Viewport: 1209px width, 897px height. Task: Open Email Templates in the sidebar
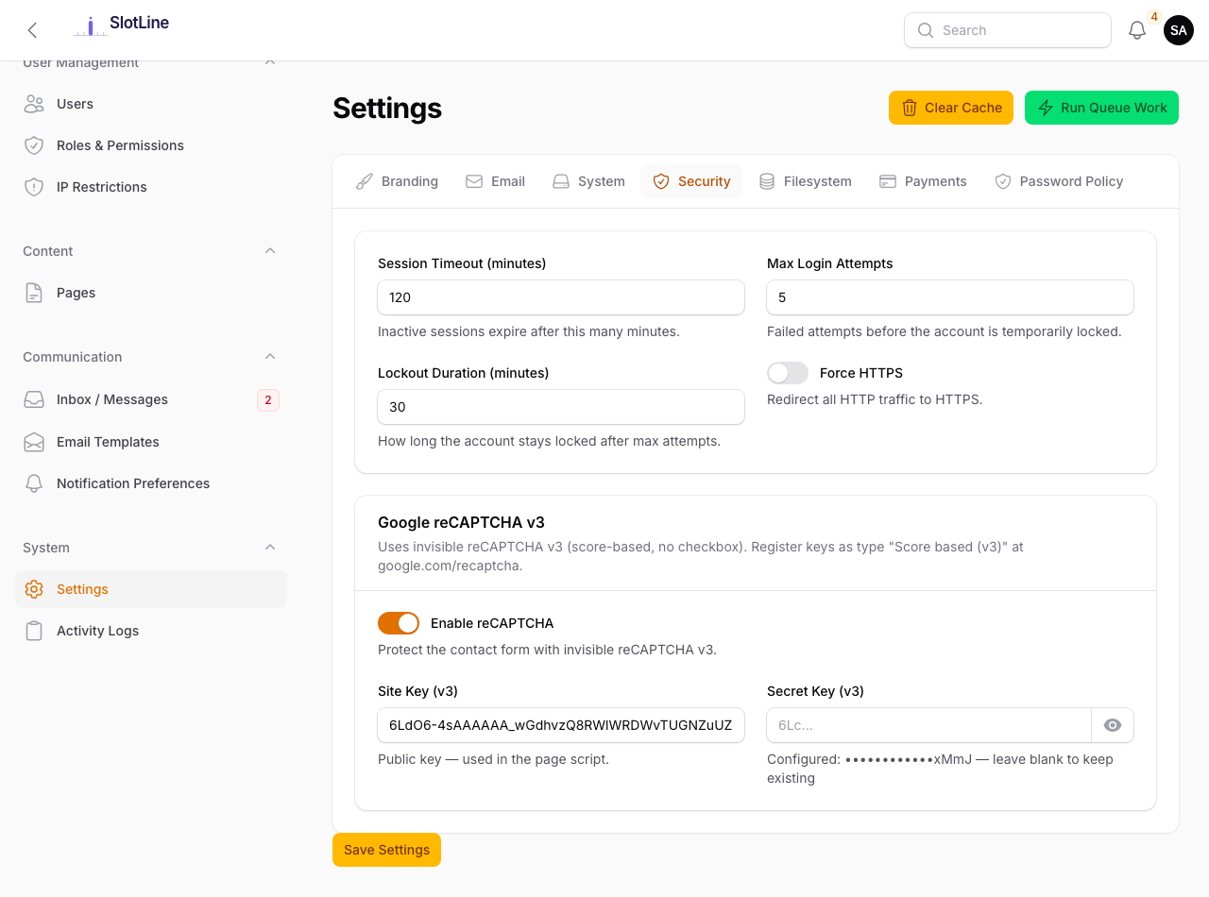151,442
